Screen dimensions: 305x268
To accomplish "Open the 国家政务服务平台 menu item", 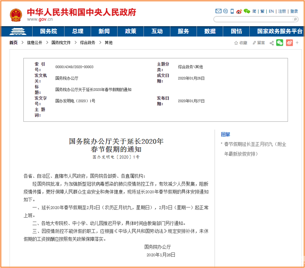I will click(280, 31).
